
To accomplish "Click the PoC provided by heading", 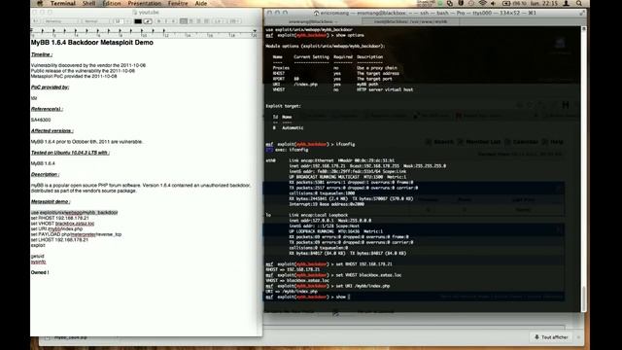I will (50, 87).
